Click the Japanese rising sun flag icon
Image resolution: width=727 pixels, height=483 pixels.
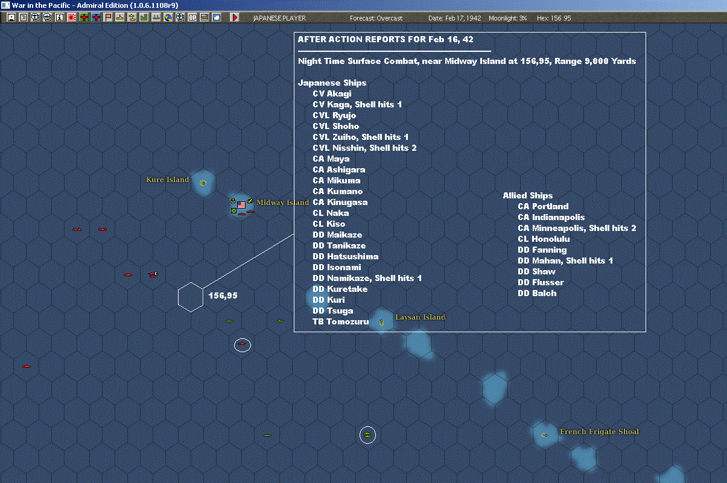(x=71, y=17)
